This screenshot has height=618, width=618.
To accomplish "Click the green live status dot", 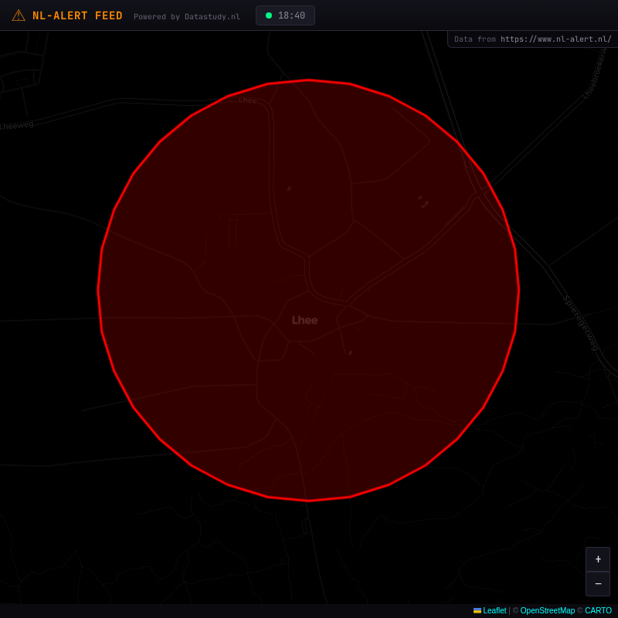I will point(269,15).
